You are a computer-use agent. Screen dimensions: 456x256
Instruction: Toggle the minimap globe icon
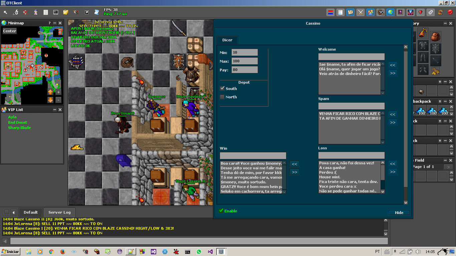pos(391,12)
